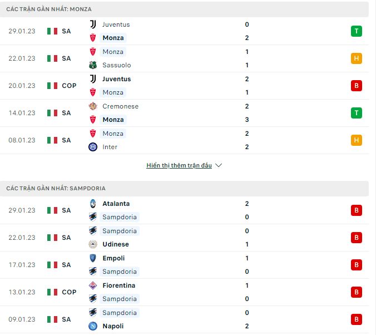Click the orange H badge for Monza–Sassuolo

[357, 58]
